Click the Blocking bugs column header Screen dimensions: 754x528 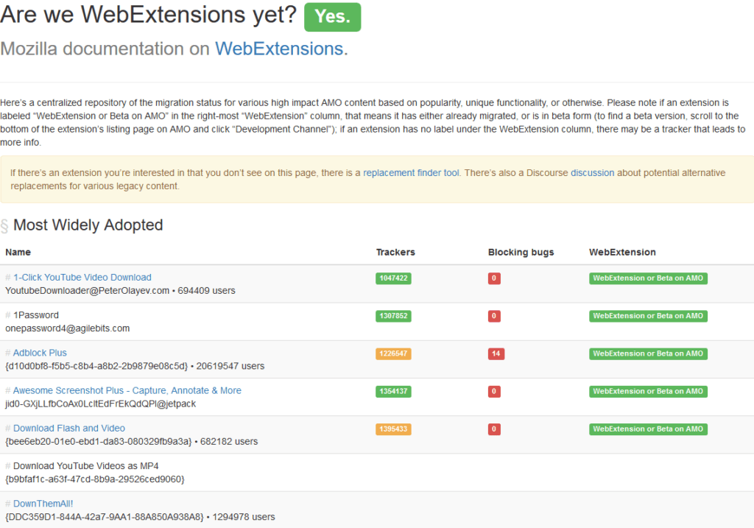click(521, 252)
